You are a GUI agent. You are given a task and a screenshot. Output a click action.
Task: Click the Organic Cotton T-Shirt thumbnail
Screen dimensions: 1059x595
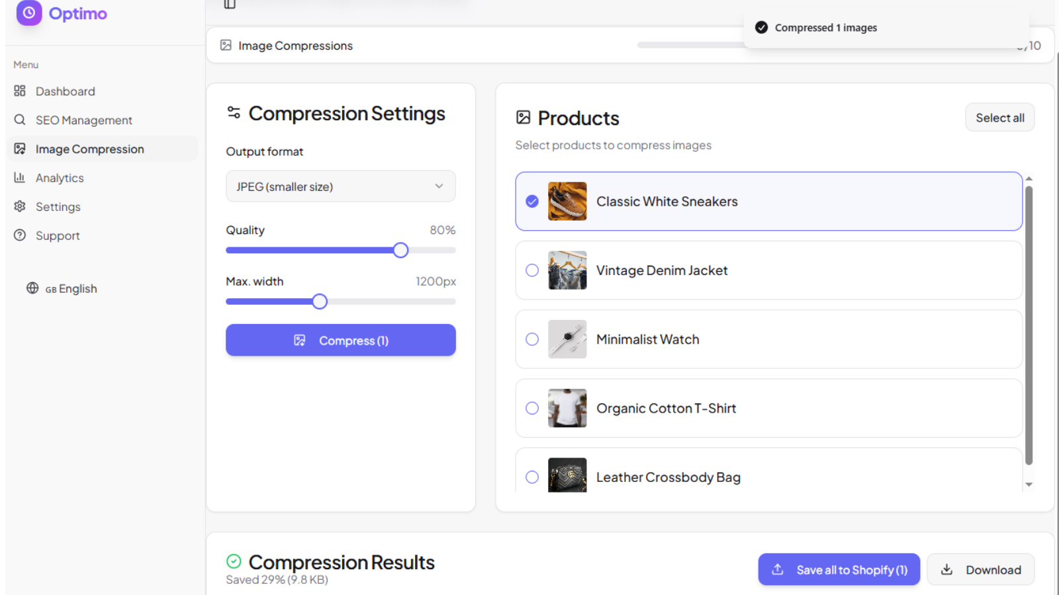click(x=567, y=408)
